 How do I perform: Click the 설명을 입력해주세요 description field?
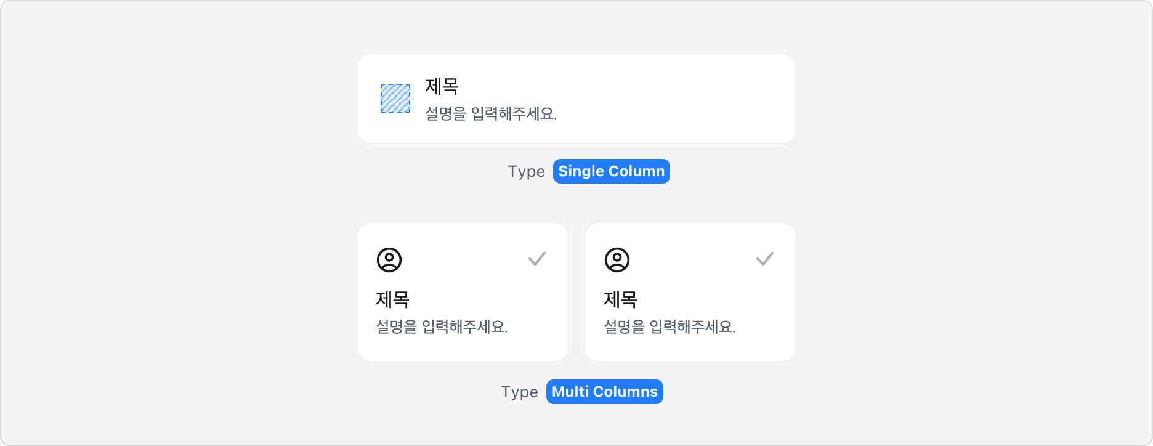click(492, 113)
